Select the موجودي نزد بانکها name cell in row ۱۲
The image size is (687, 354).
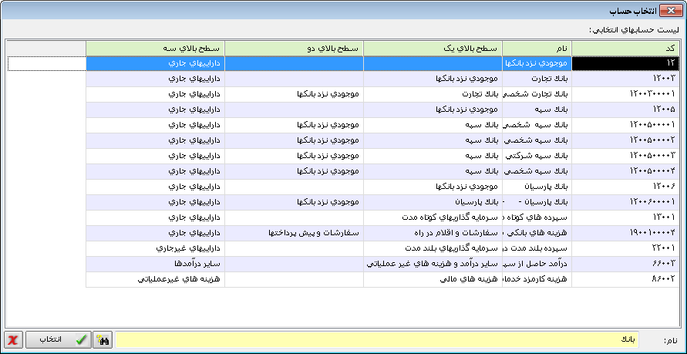pyautogui.click(x=537, y=63)
